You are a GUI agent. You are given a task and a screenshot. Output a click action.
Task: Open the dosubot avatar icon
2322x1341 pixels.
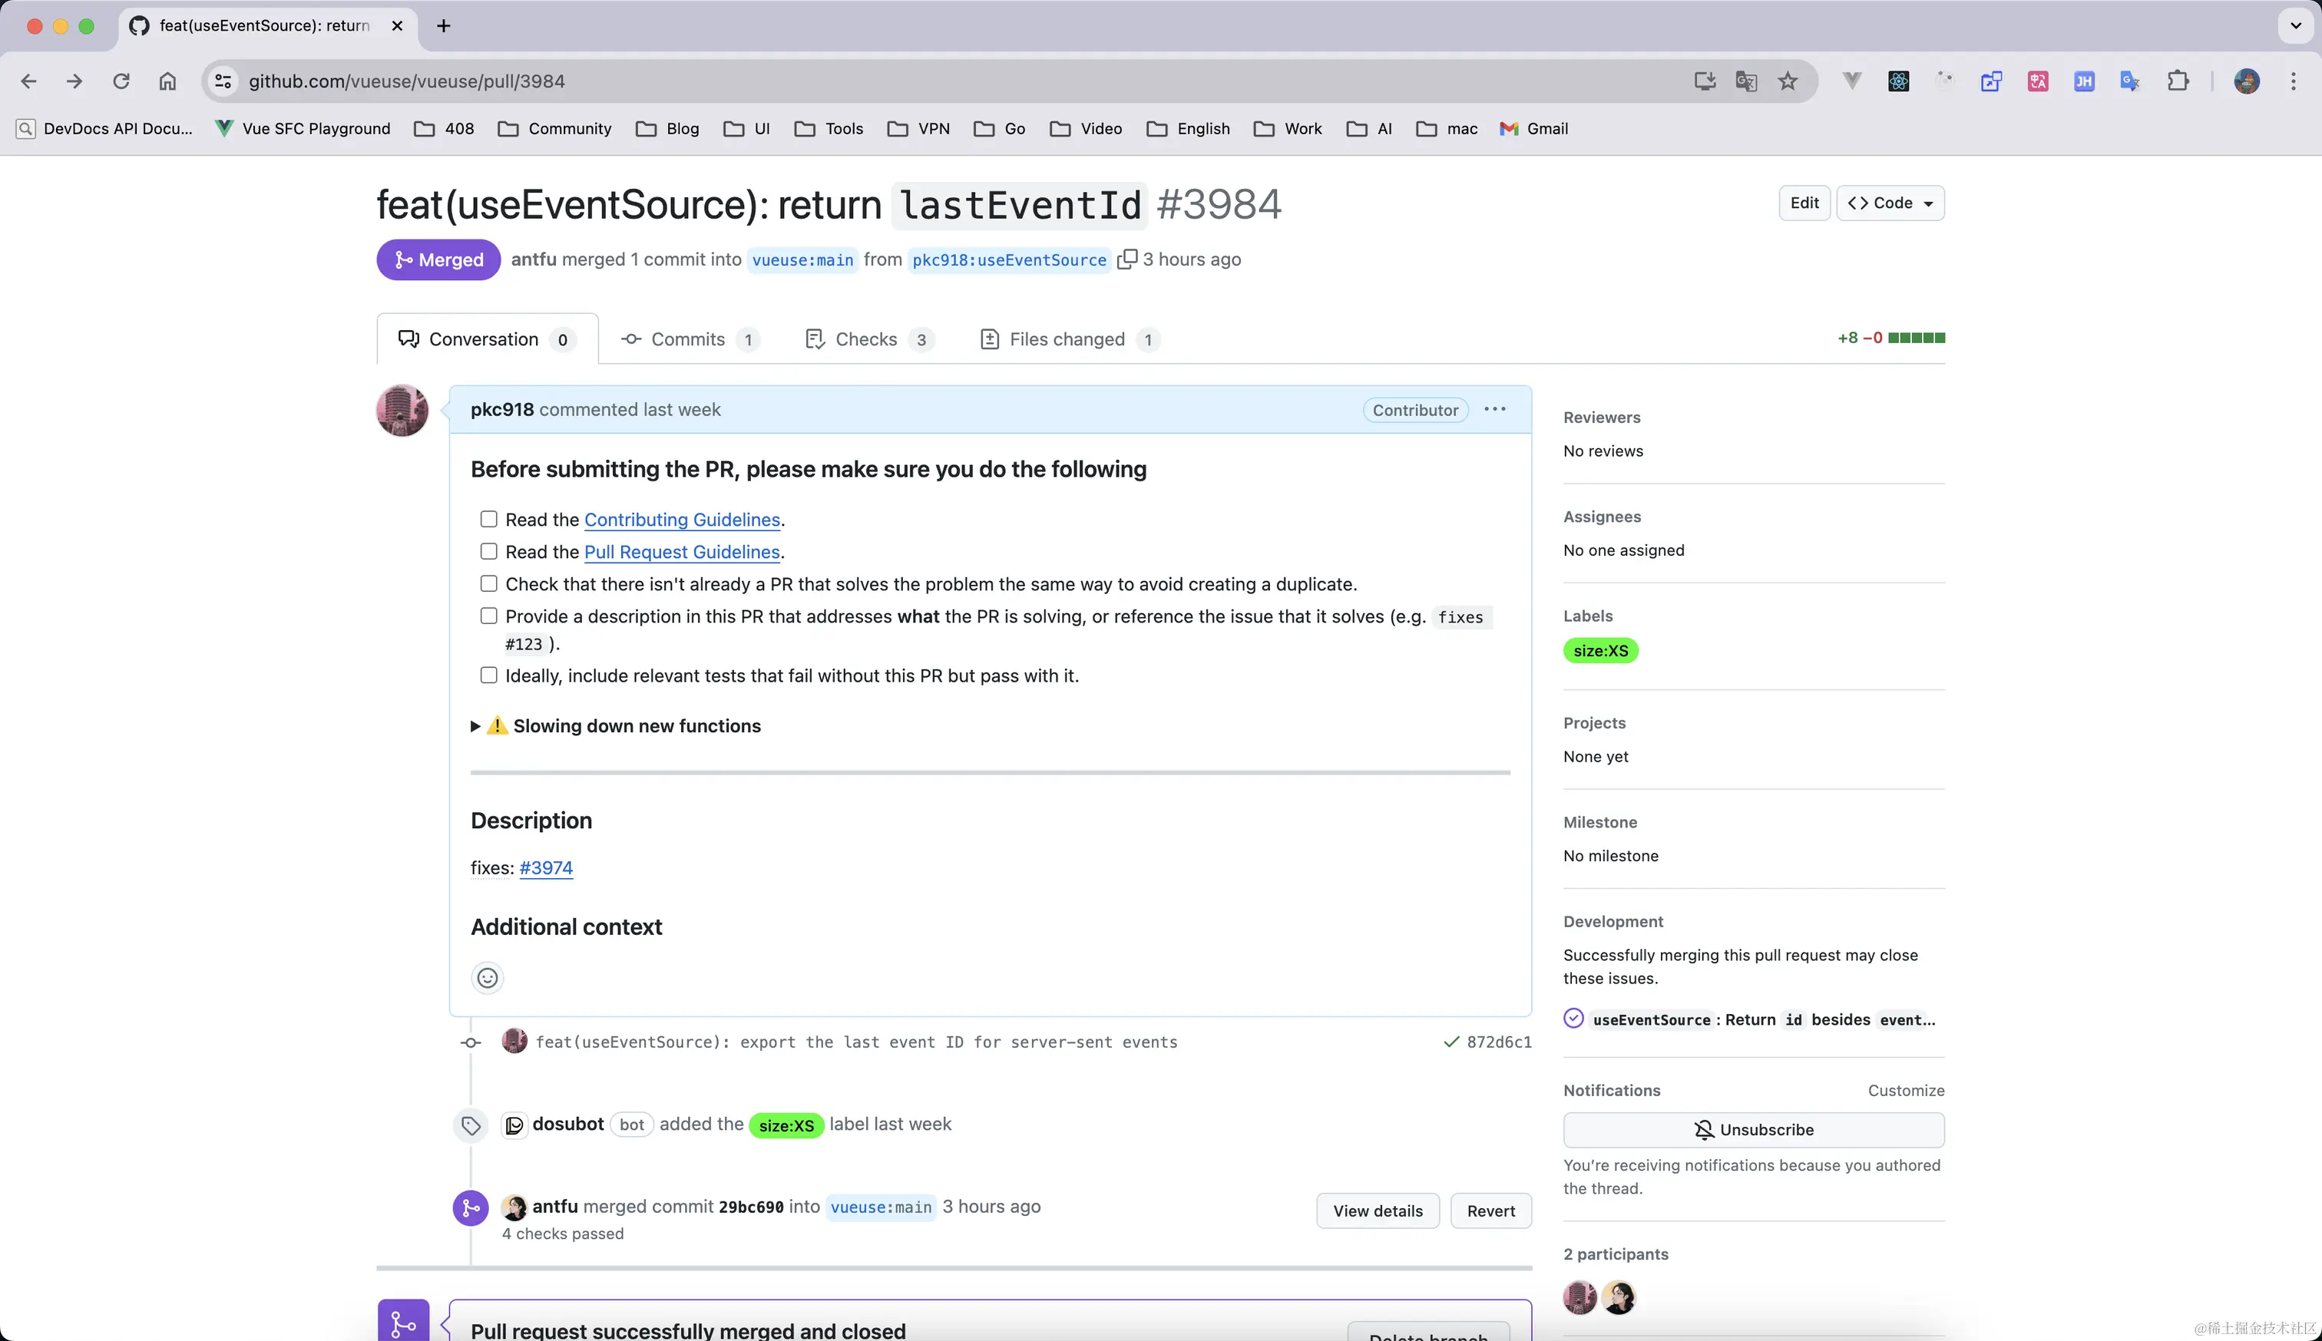coord(514,1125)
